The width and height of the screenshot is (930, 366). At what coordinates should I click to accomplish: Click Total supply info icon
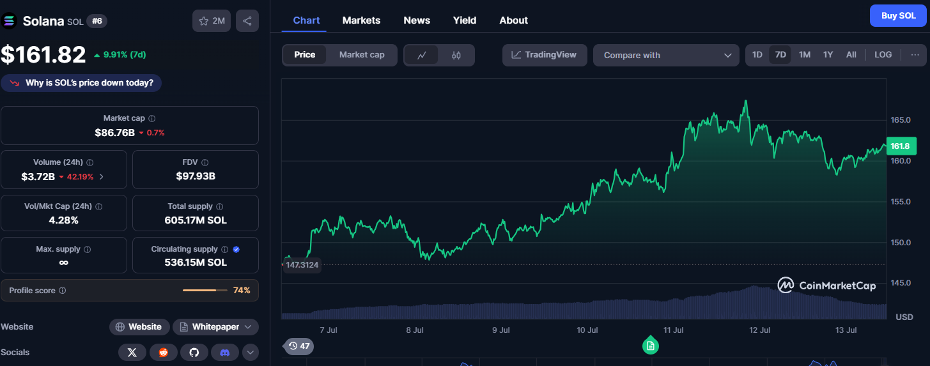220,207
